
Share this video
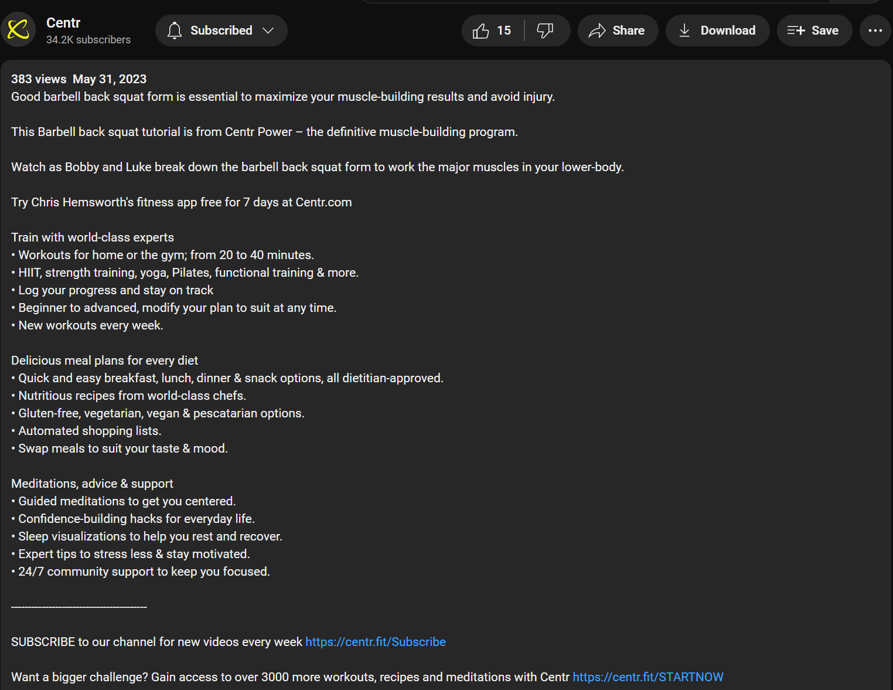[618, 30]
